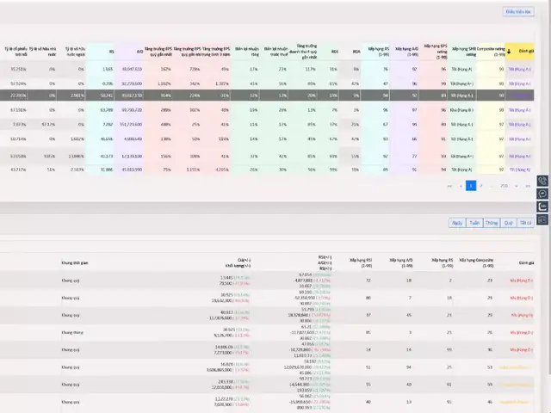The width and height of the screenshot is (551, 413).
Task: Open the messenger chat floating icon
Action: [543, 194]
